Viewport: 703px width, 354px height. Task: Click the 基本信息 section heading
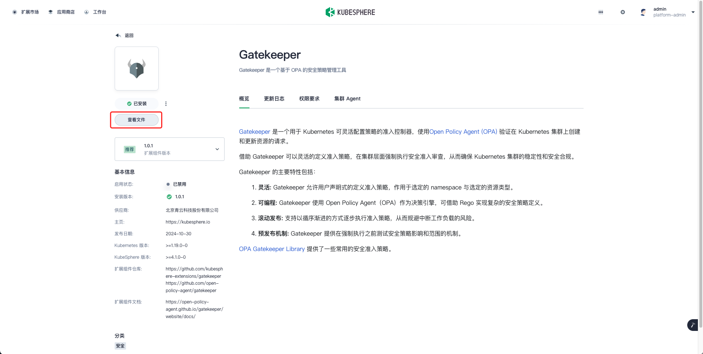[125, 172]
